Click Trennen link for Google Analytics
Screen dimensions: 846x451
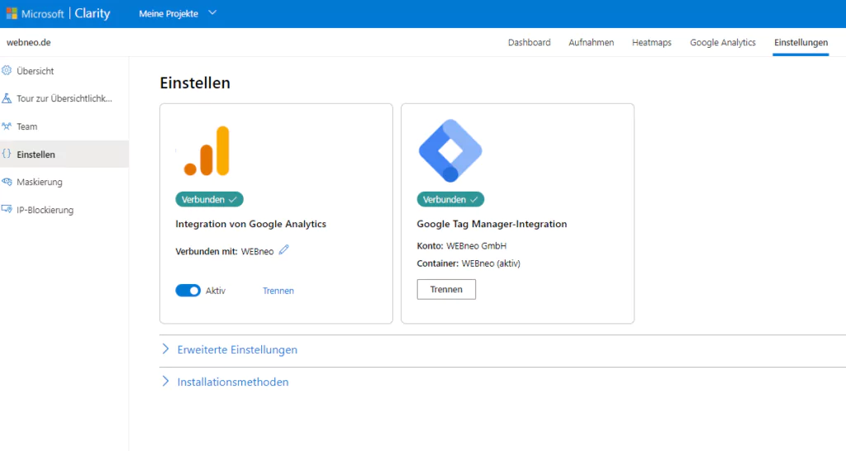point(278,290)
